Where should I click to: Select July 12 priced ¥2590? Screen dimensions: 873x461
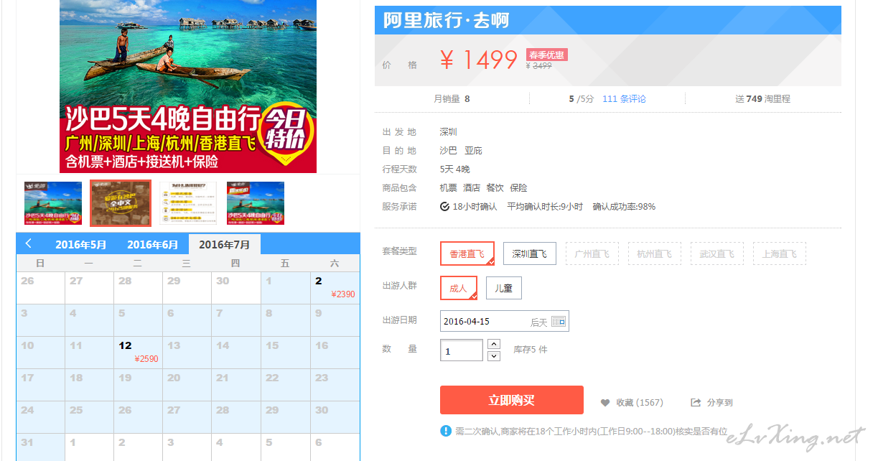coord(138,352)
